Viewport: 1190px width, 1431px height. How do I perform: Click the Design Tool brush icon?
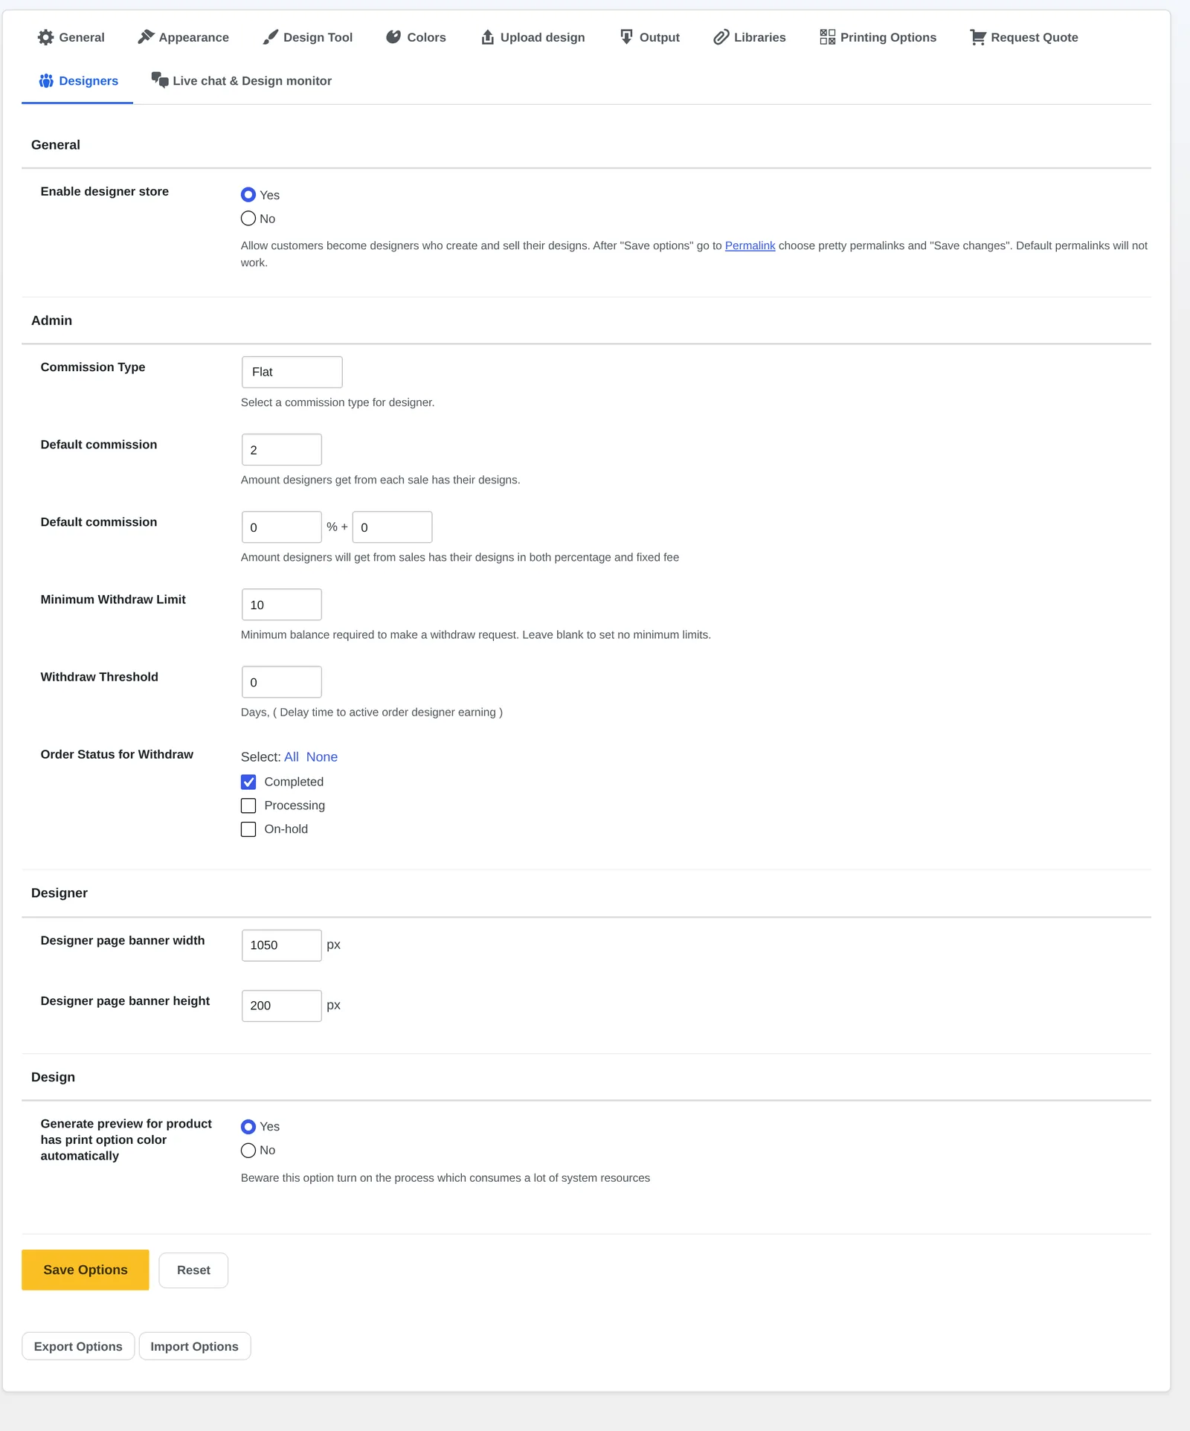(x=271, y=37)
